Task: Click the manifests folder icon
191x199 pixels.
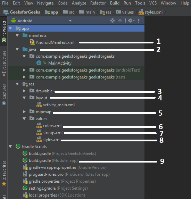Action: pyautogui.click(x=25, y=35)
